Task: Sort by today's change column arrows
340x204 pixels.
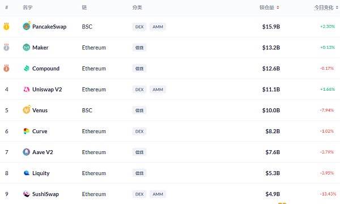Action: pos(337,7)
